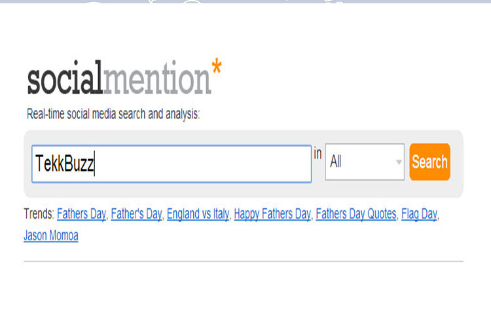The width and height of the screenshot is (491, 326).
Task: Open the 'Flag Day' trend link
Action: click(x=419, y=214)
